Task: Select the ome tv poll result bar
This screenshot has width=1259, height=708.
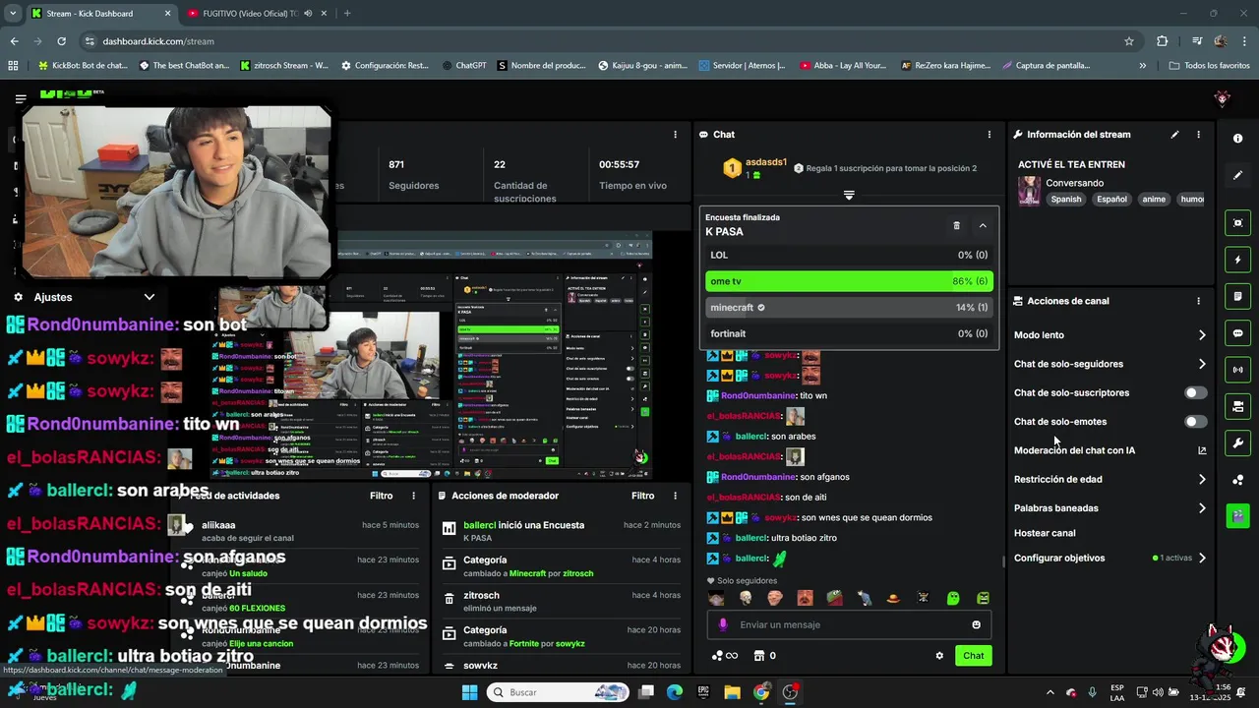Action: point(849,281)
